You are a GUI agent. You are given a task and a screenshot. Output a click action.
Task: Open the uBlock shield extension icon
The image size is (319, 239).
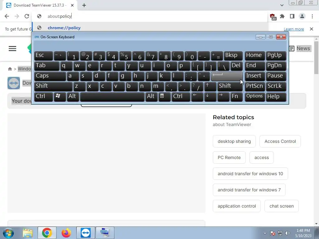tap(273, 17)
